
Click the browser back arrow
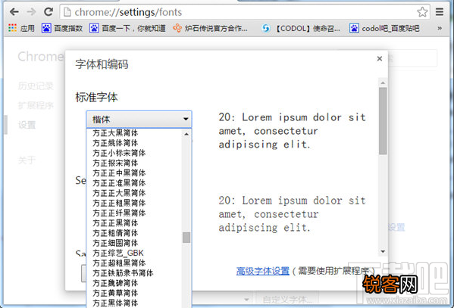pos(14,12)
